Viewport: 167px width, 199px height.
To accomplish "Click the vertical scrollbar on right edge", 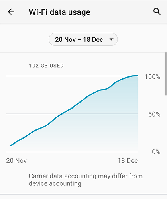I will [166, 74].
